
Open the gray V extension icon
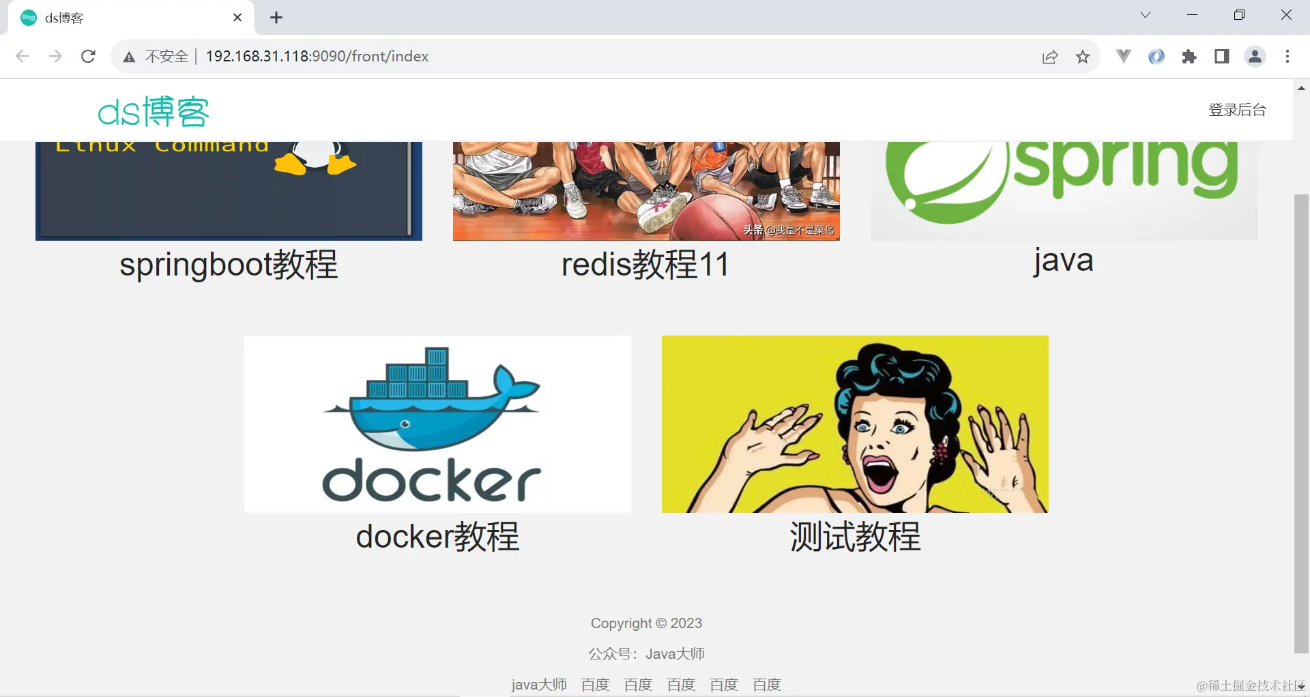(1123, 57)
